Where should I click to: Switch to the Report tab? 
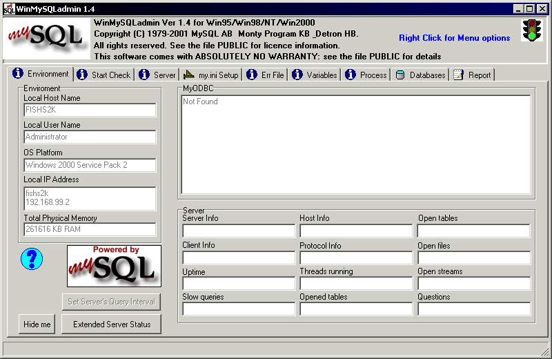(473, 75)
